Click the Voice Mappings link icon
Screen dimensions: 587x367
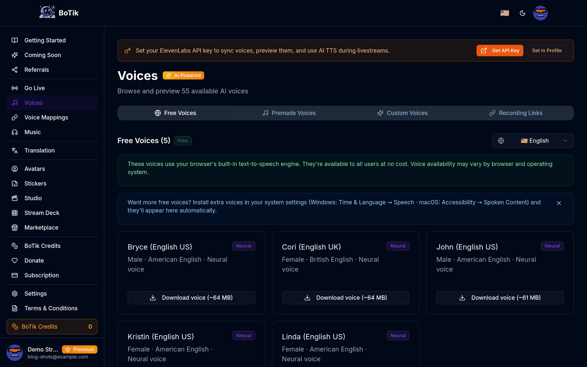(x=15, y=117)
